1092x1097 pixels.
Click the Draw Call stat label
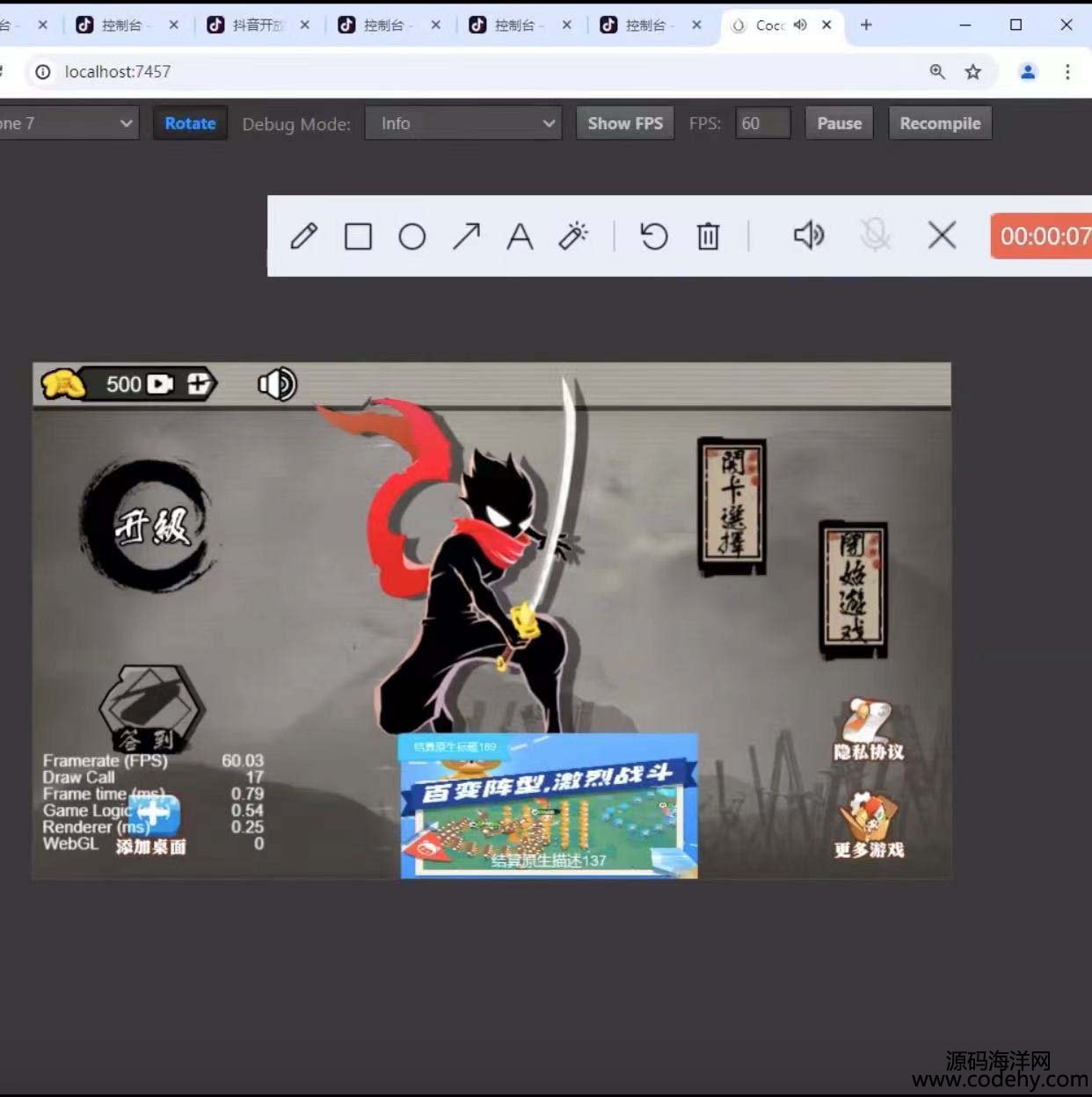78,777
